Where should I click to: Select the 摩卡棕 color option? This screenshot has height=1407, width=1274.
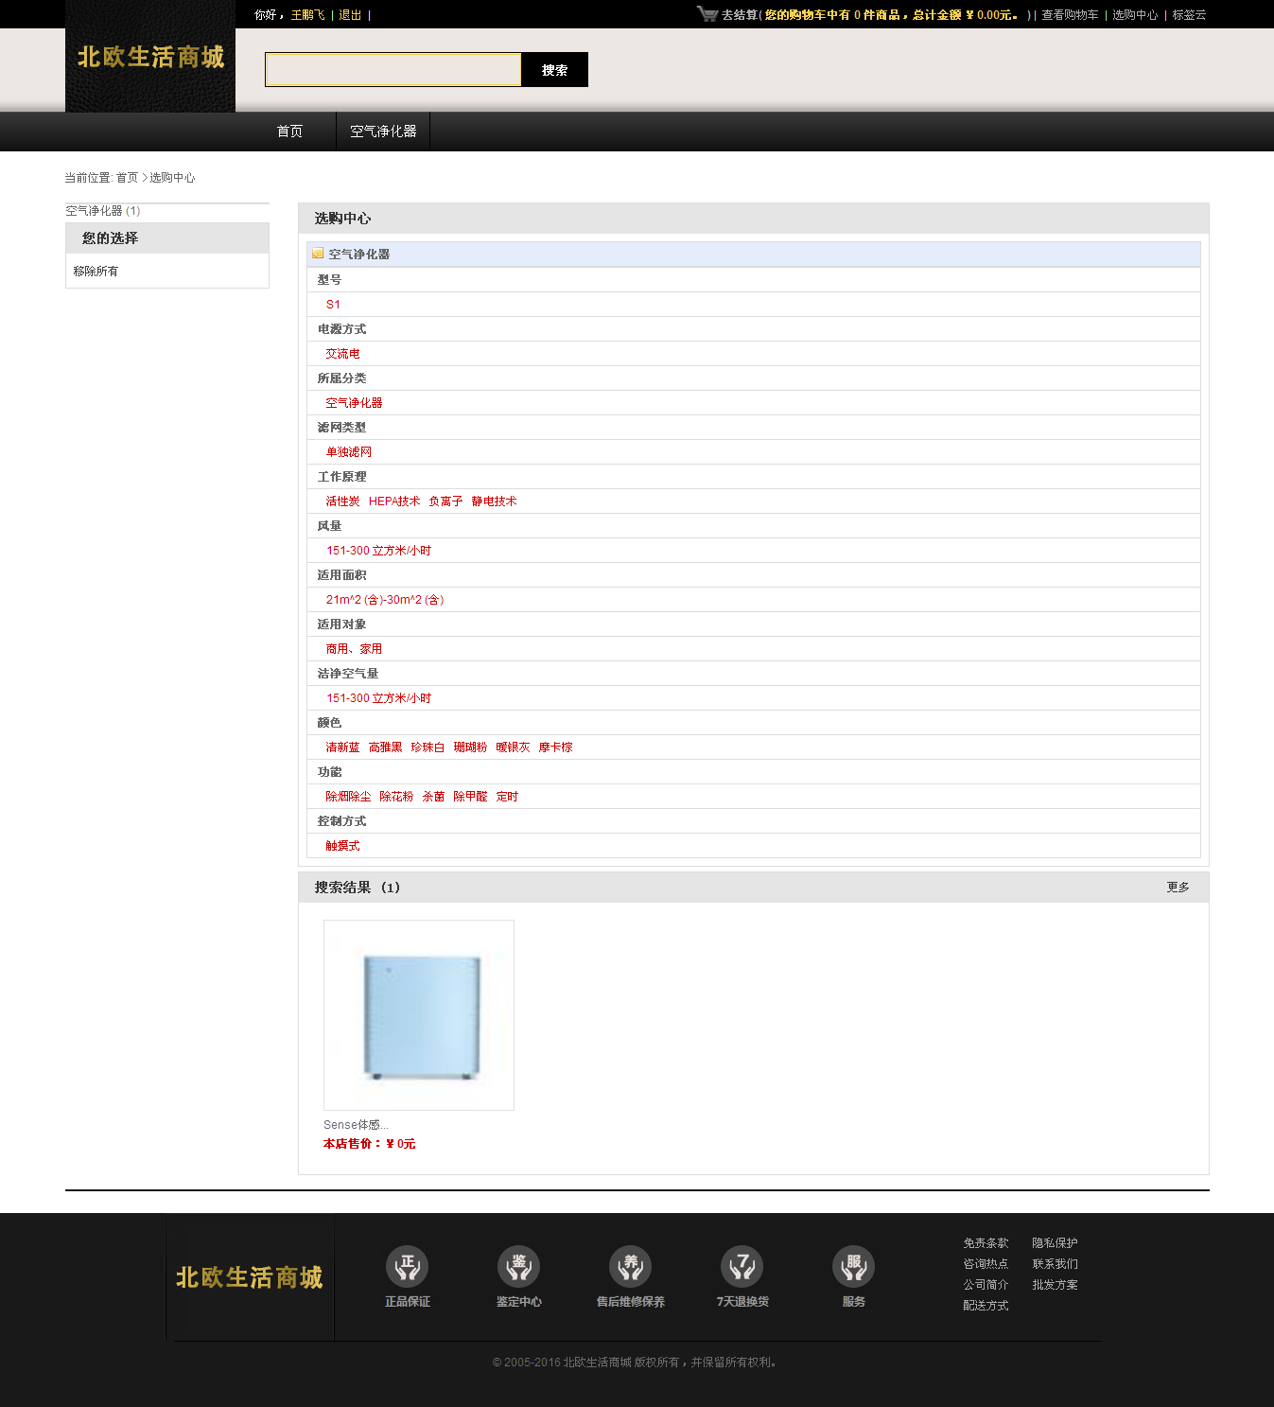[x=555, y=747]
